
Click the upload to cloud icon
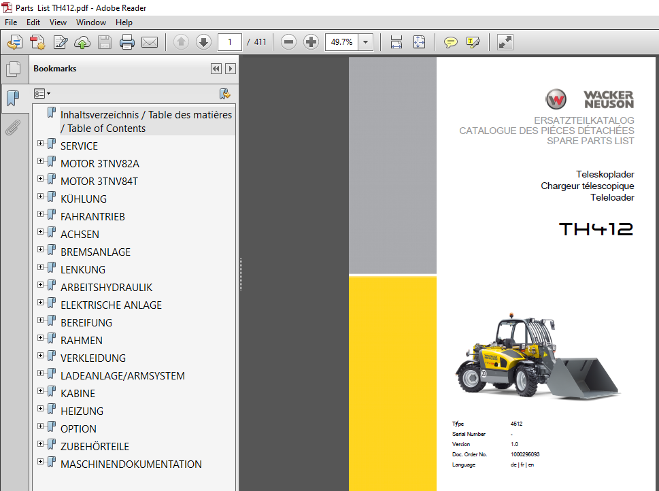click(x=82, y=42)
